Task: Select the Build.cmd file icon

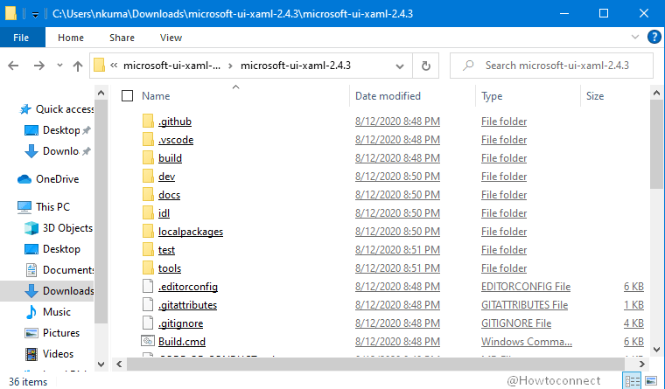Action: click(x=148, y=341)
